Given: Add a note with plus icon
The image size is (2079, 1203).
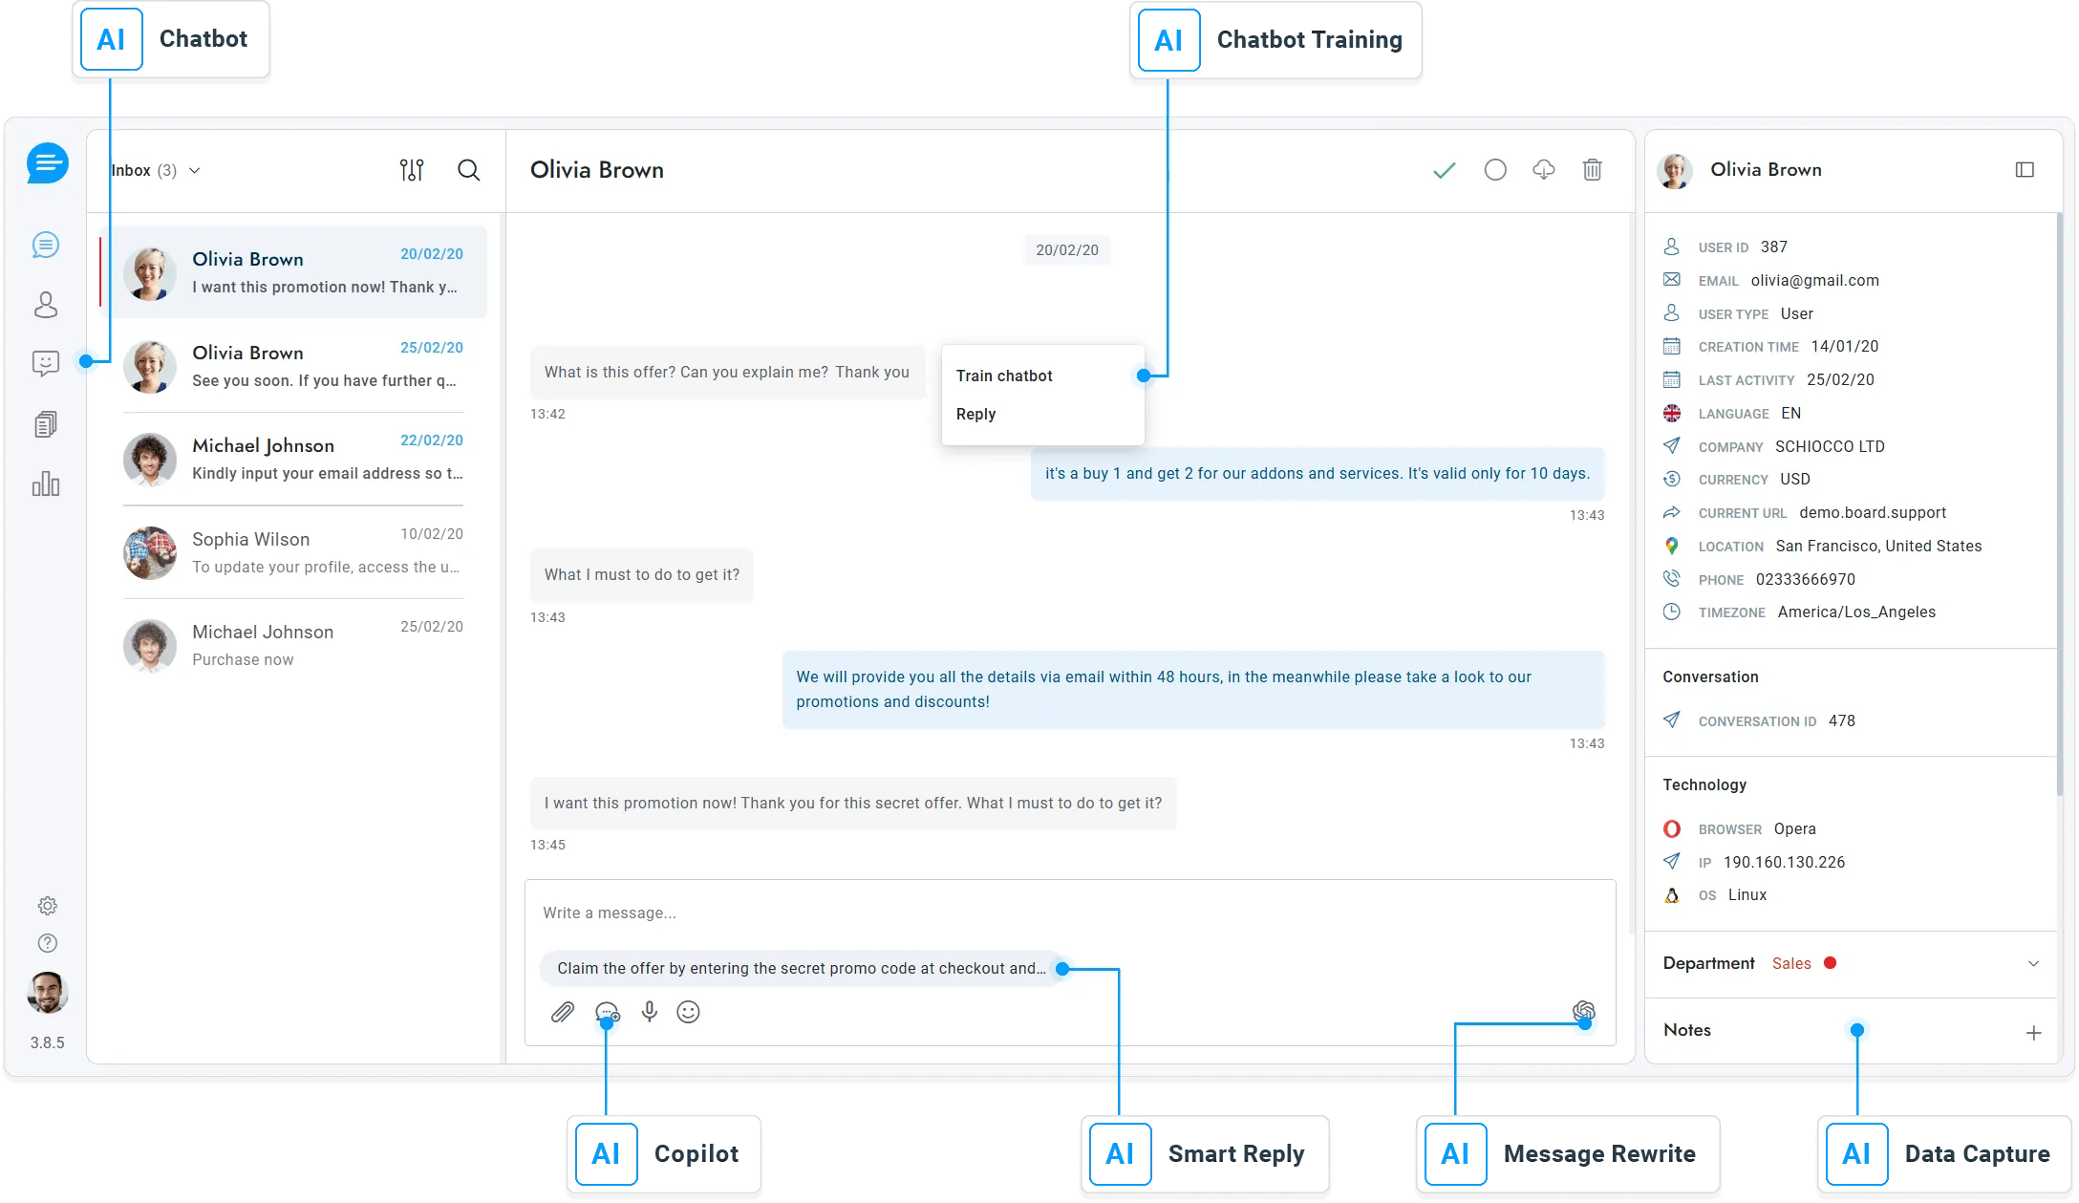Looking at the screenshot, I should click(2033, 1032).
